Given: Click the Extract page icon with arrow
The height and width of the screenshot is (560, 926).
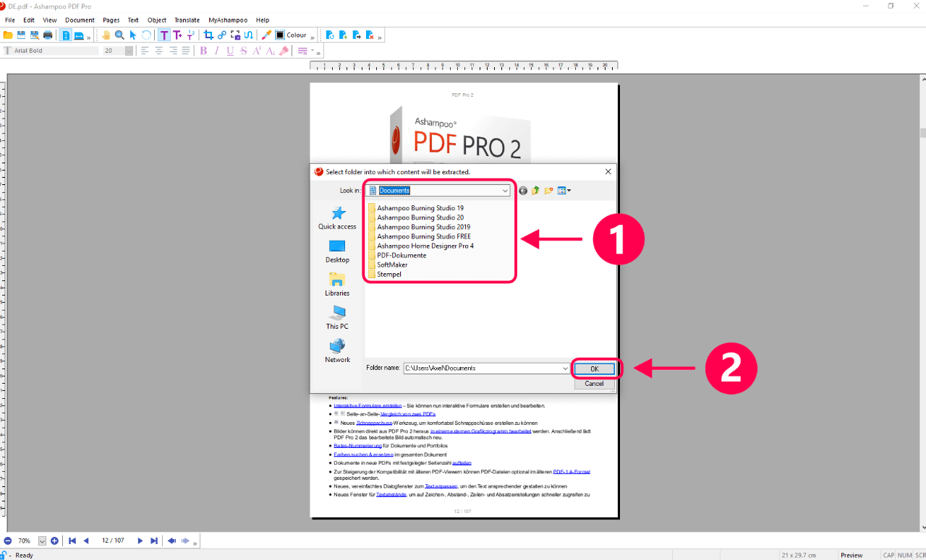Looking at the screenshot, I should coord(356,35).
